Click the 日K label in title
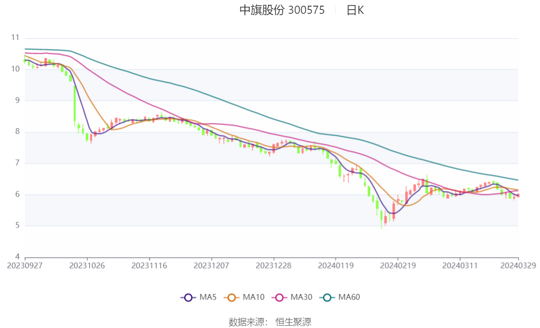Viewport: 540px width, 328px height. (x=355, y=10)
